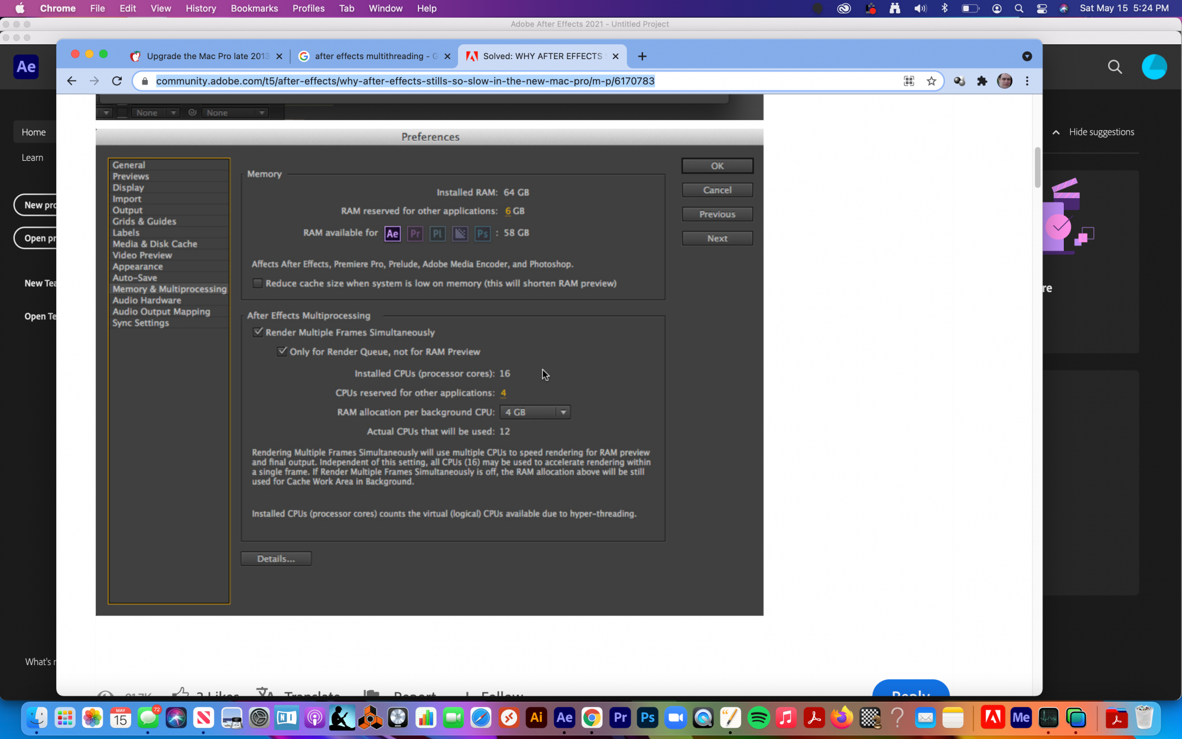Open Messages with 72 badge
The width and height of the screenshot is (1182, 739).
pyautogui.click(x=148, y=718)
